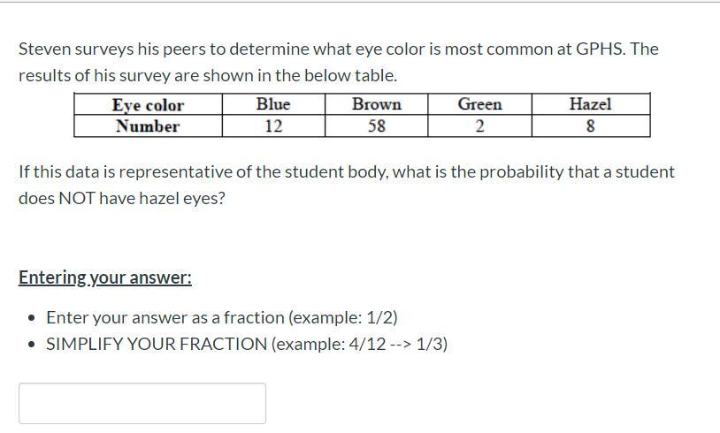Click the answer input field
This screenshot has height=433, width=720.
[142, 403]
